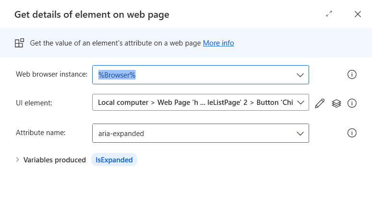The image size is (372, 205).
Task: Click the Variables produced label
Action: pyautogui.click(x=54, y=160)
